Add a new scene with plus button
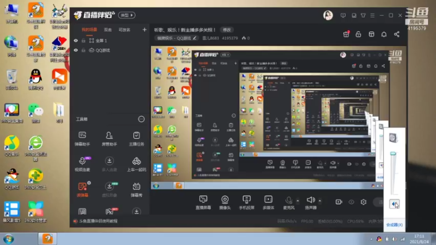Viewport: 436px width, 245px height. click(144, 29)
